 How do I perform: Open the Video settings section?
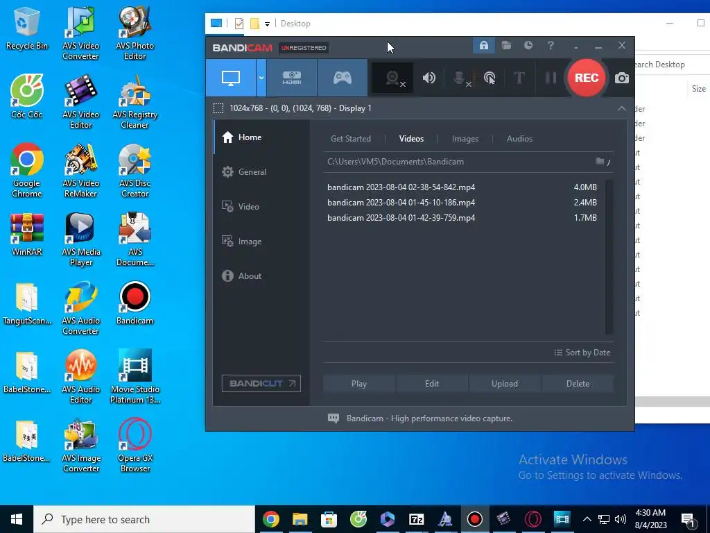[x=261, y=207]
